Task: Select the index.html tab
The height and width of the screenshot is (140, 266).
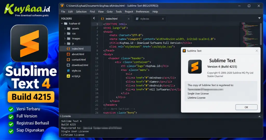Action: tap(115, 19)
